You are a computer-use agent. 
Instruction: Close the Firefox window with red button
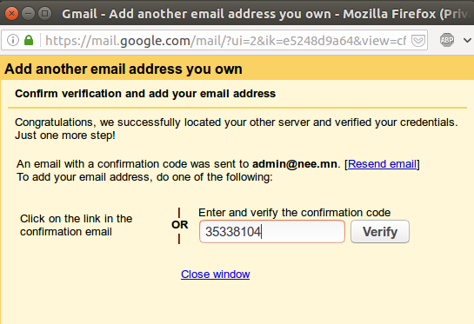coord(11,14)
